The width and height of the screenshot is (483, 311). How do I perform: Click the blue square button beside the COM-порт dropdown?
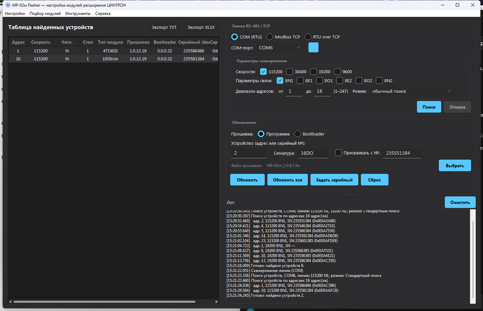click(313, 48)
